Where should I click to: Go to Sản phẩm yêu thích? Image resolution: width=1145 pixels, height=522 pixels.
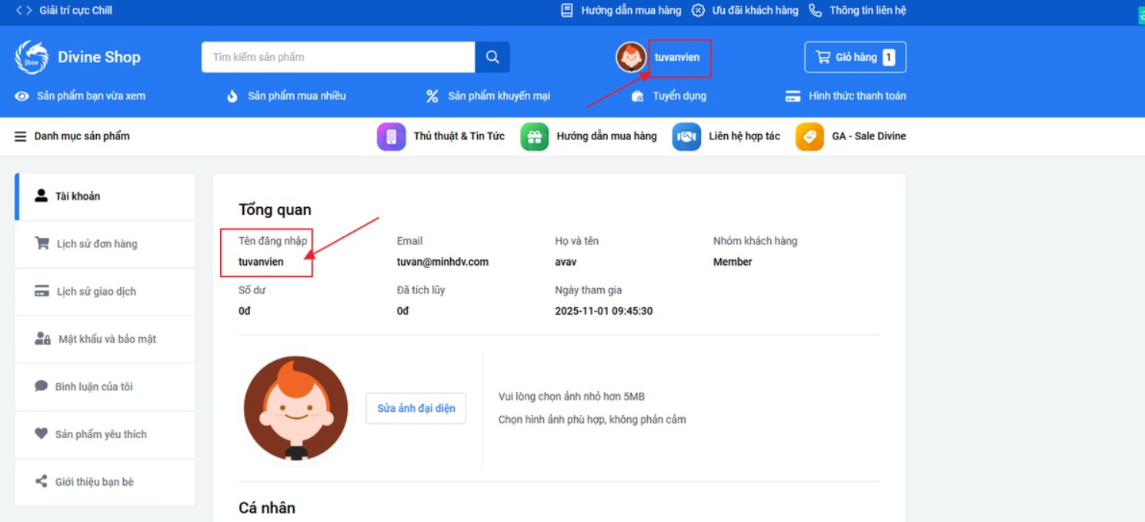click(x=100, y=434)
